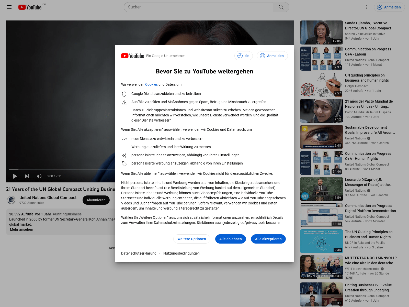Click title 'Sanda Ojiambo, Executive Director'
409x307 pixels.
pos(368,26)
